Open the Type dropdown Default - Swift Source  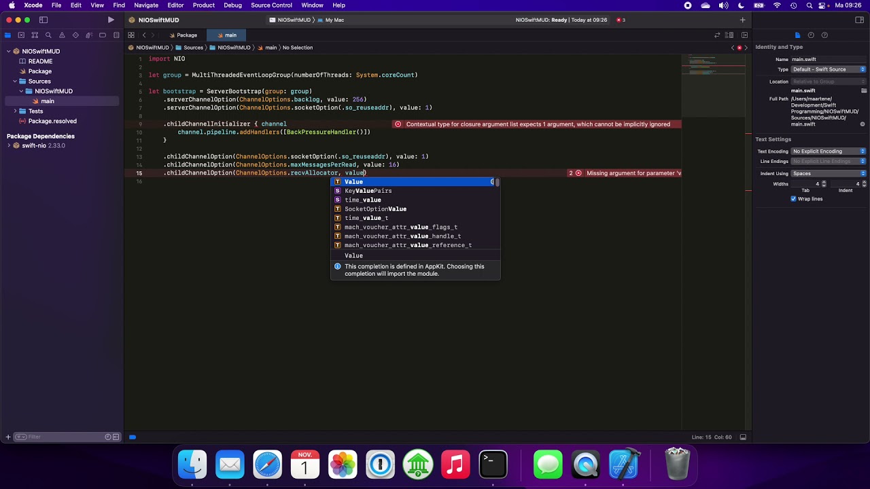tap(829, 69)
